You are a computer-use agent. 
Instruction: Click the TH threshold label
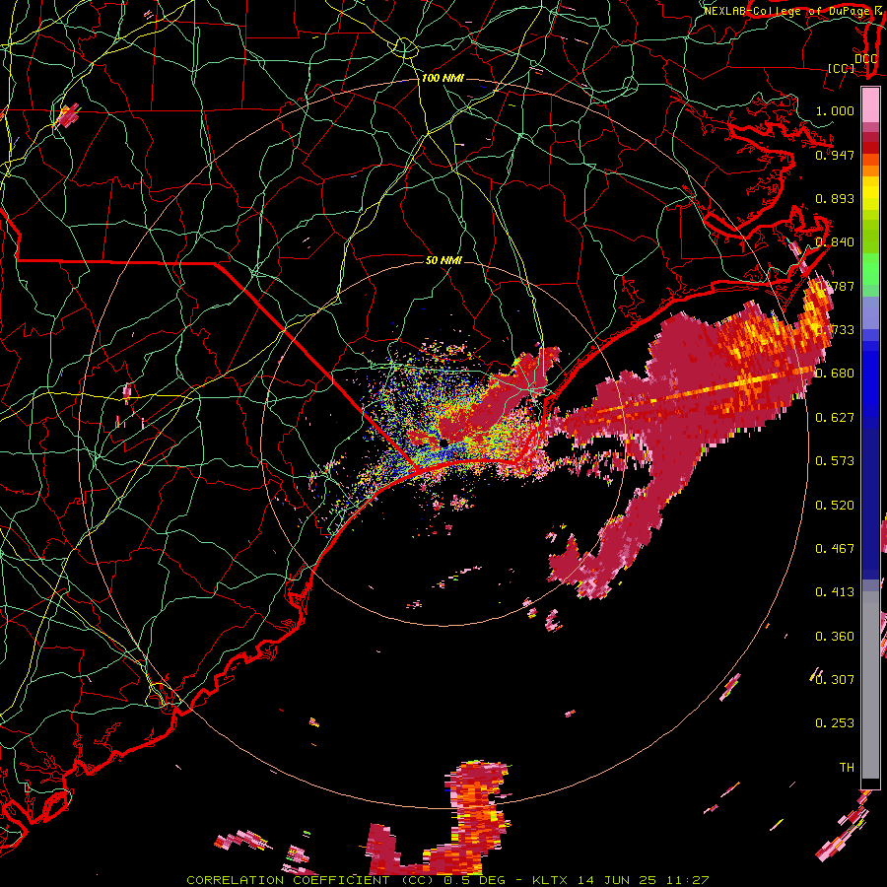pyautogui.click(x=847, y=768)
